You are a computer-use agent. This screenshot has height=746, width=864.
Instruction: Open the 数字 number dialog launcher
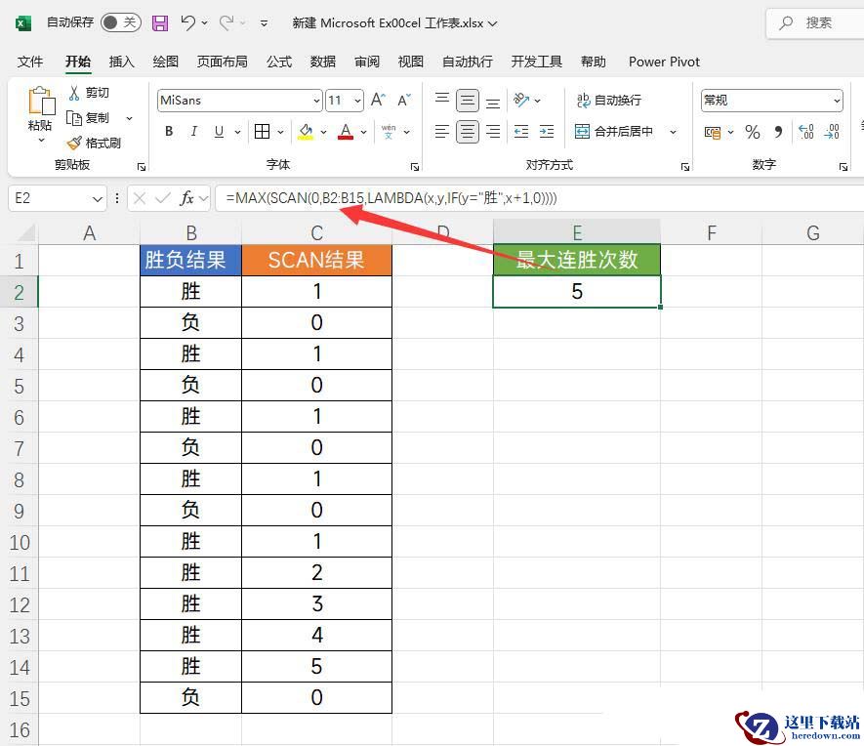(x=843, y=166)
